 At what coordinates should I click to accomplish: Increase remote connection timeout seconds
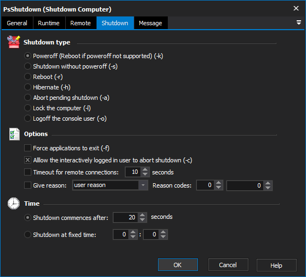coord(145,169)
